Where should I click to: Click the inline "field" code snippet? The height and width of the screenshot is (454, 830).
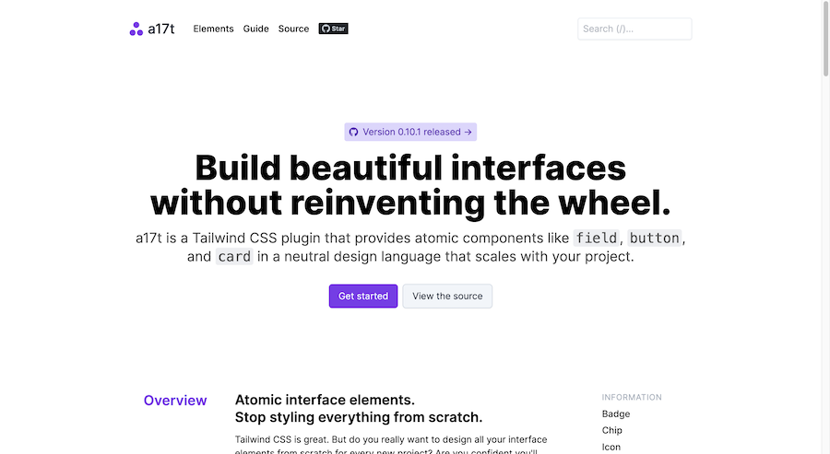596,238
